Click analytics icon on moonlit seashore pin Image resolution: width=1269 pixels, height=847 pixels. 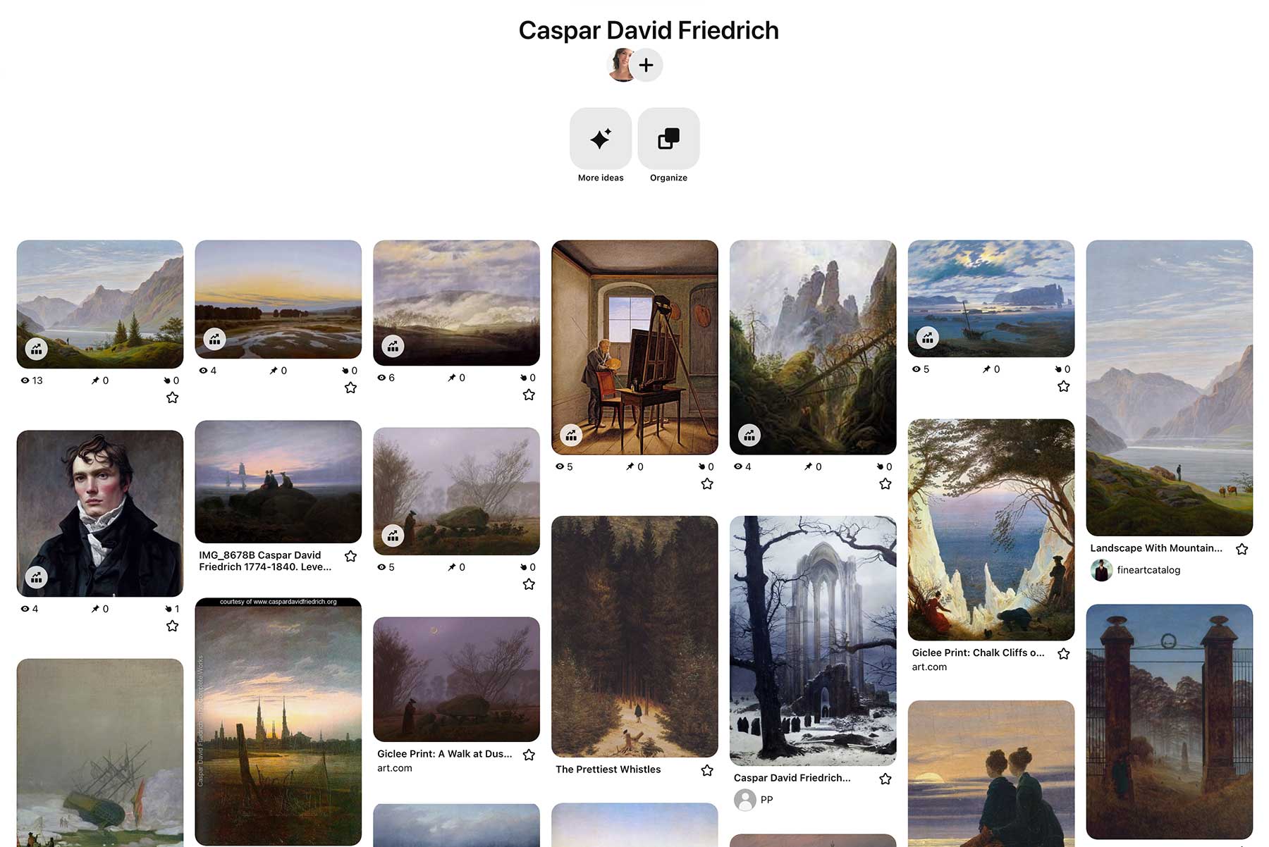(x=928, y=338)
